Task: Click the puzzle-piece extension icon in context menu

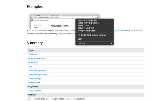Action: (x=79, y=35)
